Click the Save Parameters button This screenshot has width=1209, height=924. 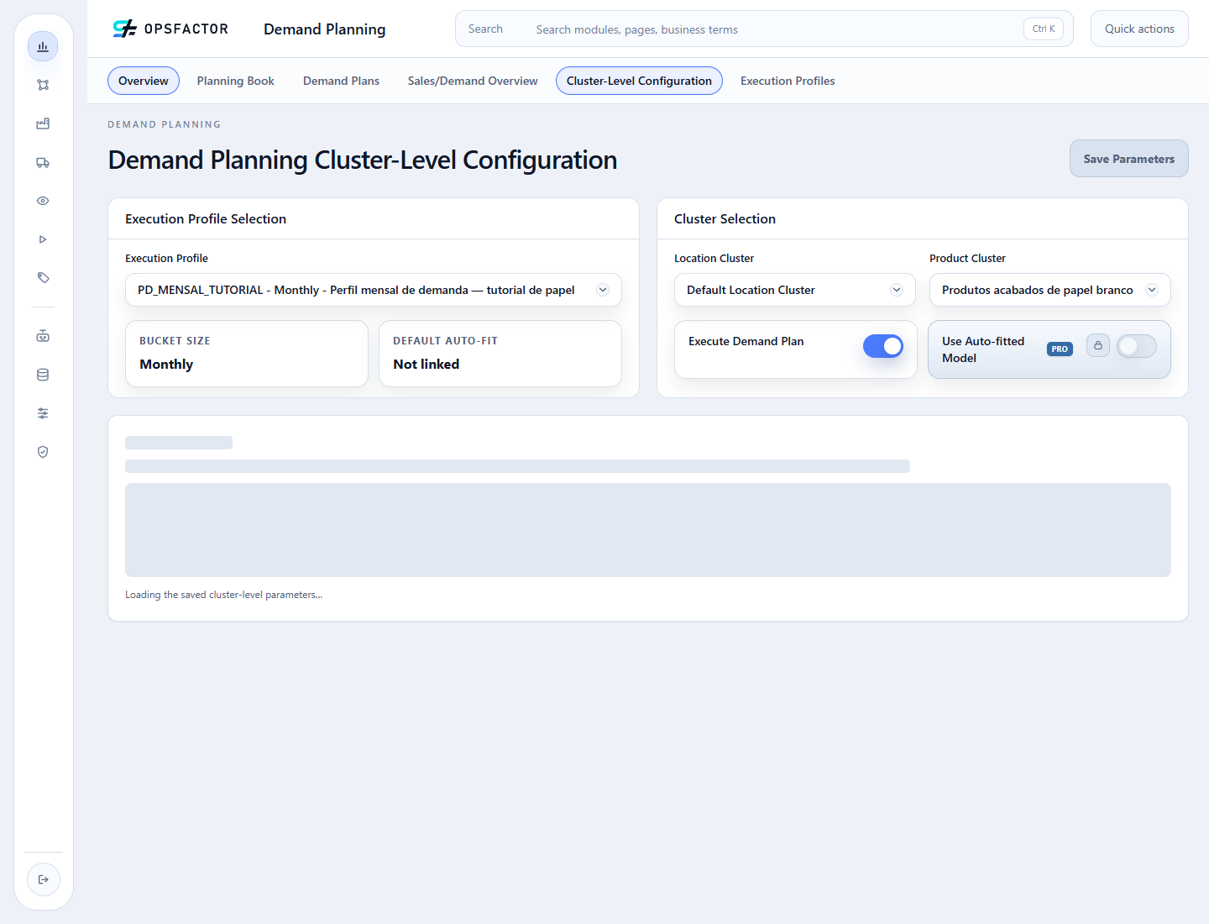tap(1129, 159)
